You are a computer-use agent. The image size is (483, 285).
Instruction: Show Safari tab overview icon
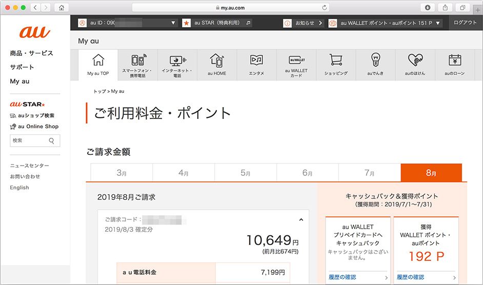pyautogui.click(x=462, y=7)
